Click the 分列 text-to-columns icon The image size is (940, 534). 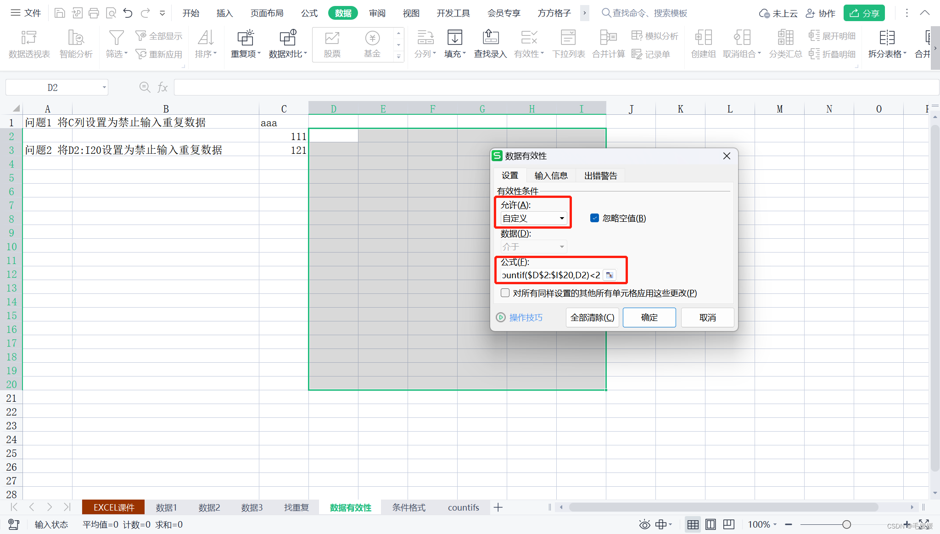(425, 38)
